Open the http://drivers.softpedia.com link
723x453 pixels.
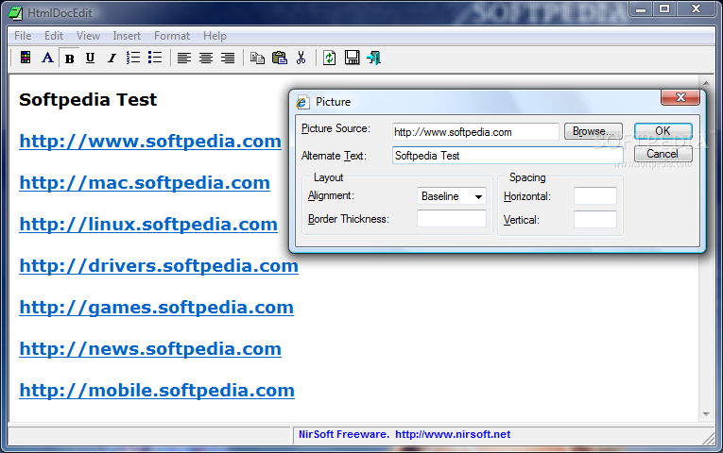[x=159, y=265]
